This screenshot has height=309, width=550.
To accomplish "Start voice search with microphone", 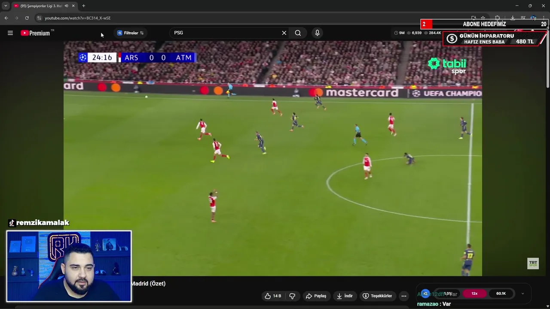I will tap(317, 33).
